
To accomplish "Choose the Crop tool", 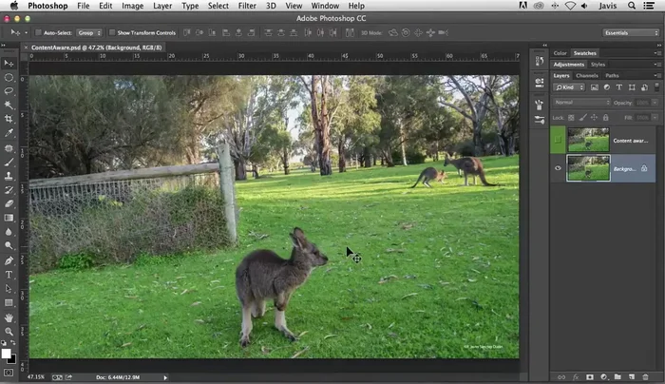I will point(9,120).
